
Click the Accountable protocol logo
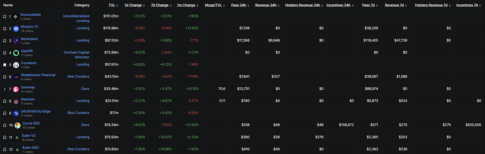click(15, 17)
